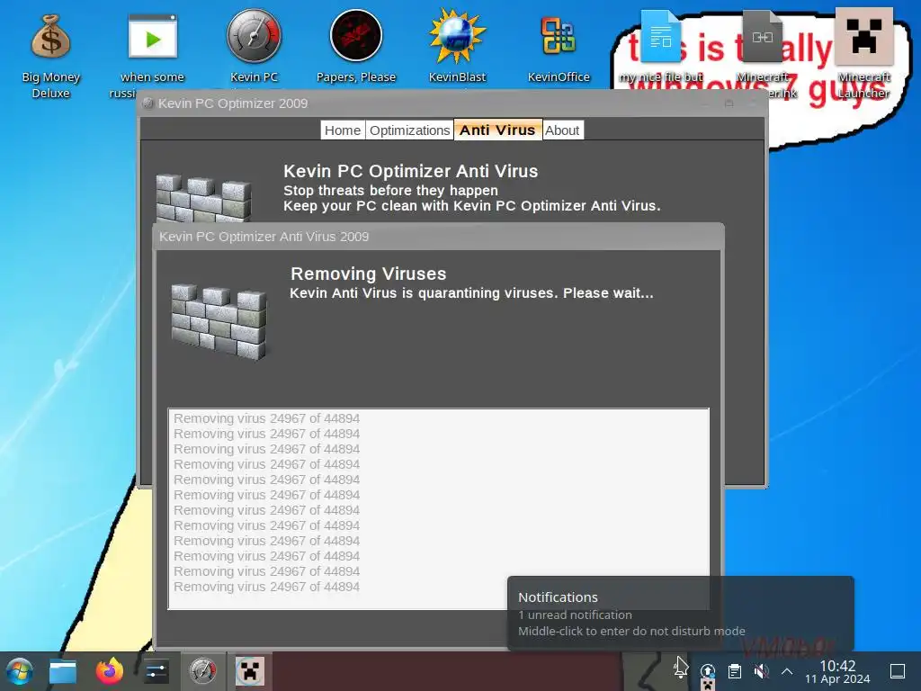Select Kevin PC Optimizer gauge taskbar entry
921x691 pixels.
click(202, 671)
